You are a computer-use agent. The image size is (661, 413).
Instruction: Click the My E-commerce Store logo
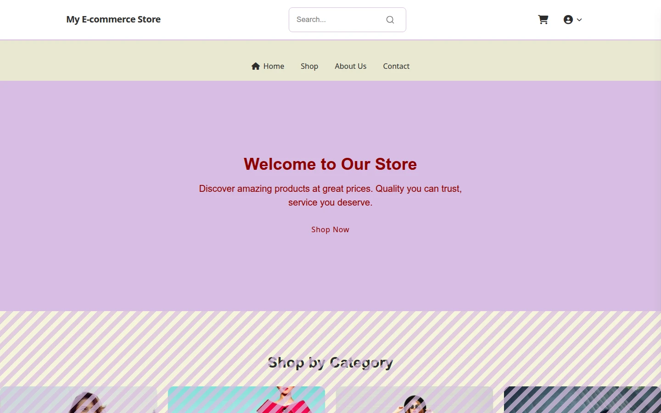(x=113, y=19)
